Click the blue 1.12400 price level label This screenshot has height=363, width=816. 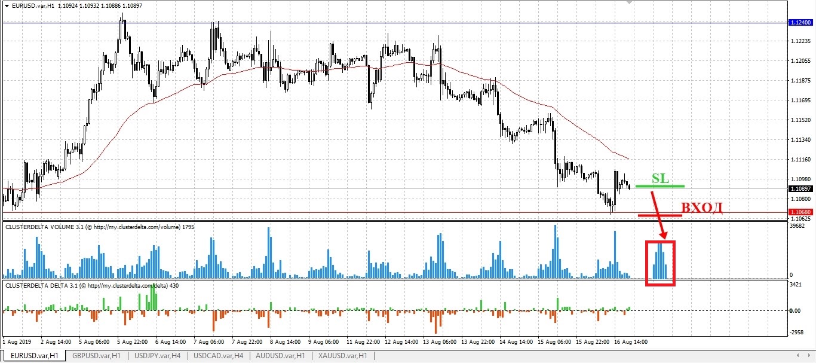(x=800, y=22)
